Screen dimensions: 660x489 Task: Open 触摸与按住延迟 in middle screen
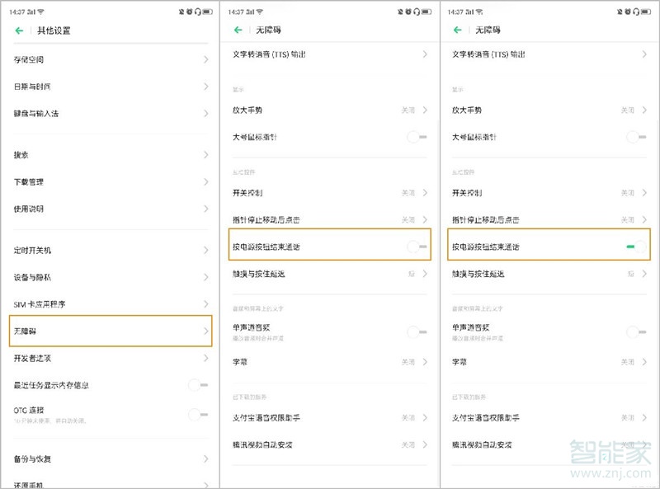[x=330, y=274]
